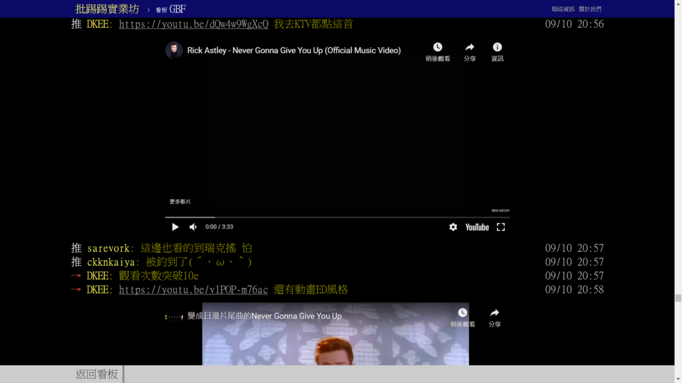Click username ckknkaiya comment
Screen dimensions: 682x383
[x=111, y=262]
